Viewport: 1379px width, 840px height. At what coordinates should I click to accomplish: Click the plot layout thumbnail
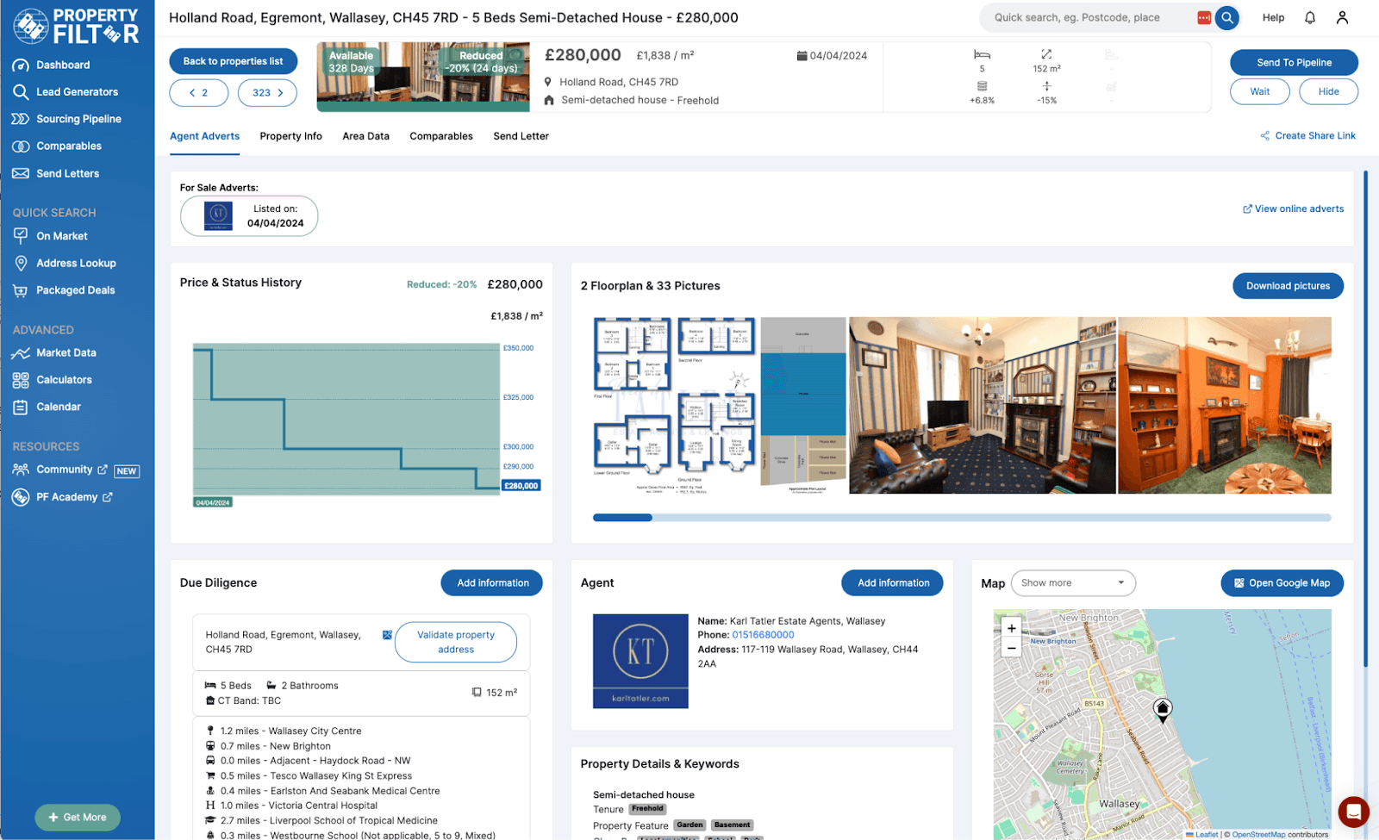coord(804,406)
